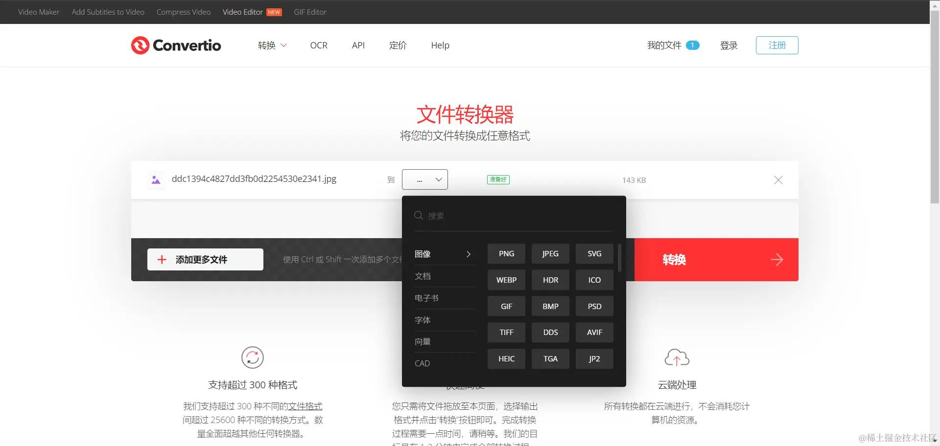Viewport: 940px width, 446px height.
Task: Click the jpg image file type icon
Action: (156, 180)
